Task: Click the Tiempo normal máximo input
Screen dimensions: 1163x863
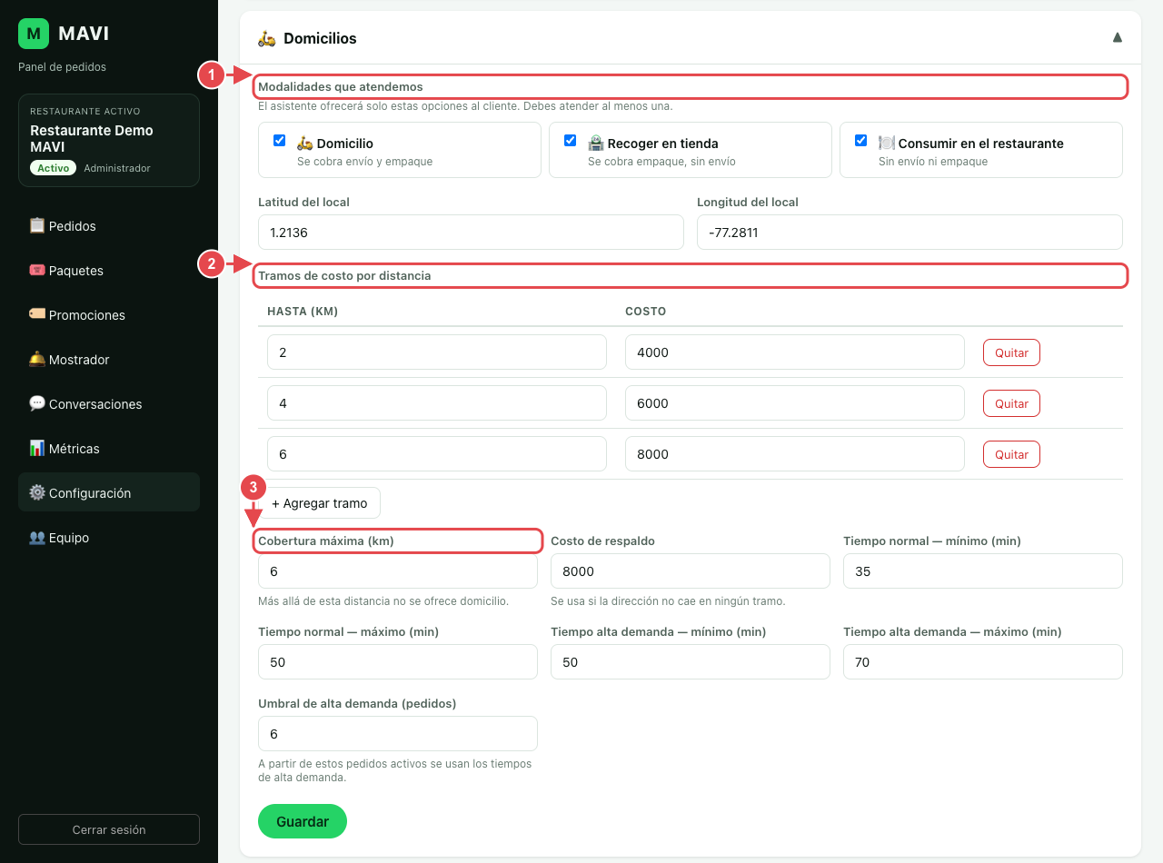Action: 398,662
